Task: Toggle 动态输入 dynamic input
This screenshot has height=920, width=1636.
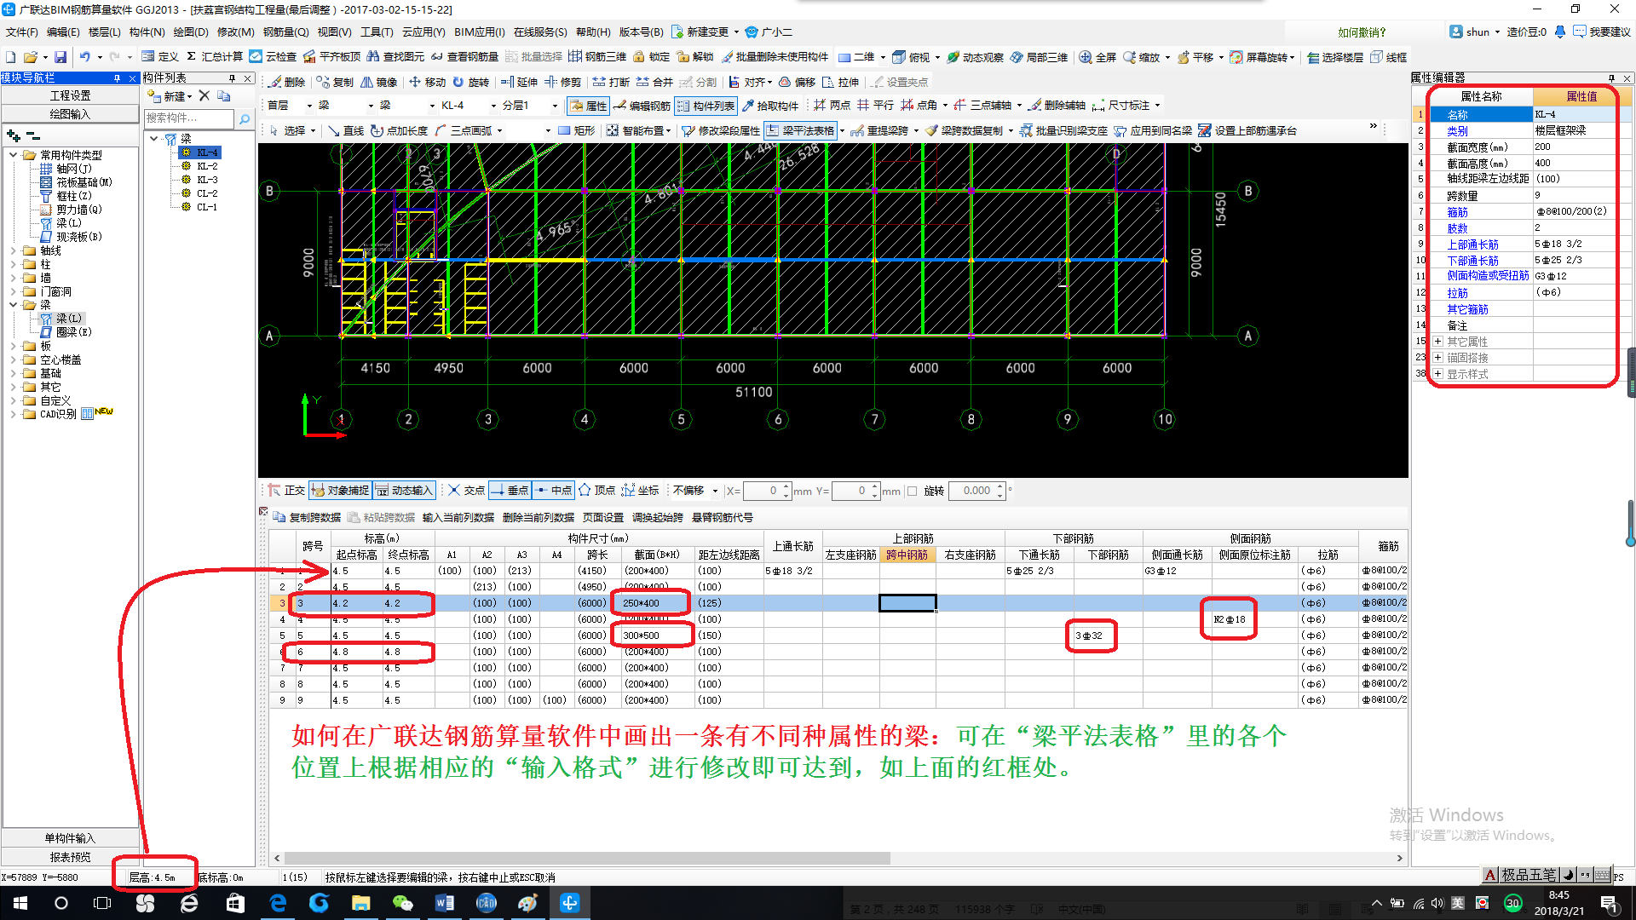Action: coord(405,490)
